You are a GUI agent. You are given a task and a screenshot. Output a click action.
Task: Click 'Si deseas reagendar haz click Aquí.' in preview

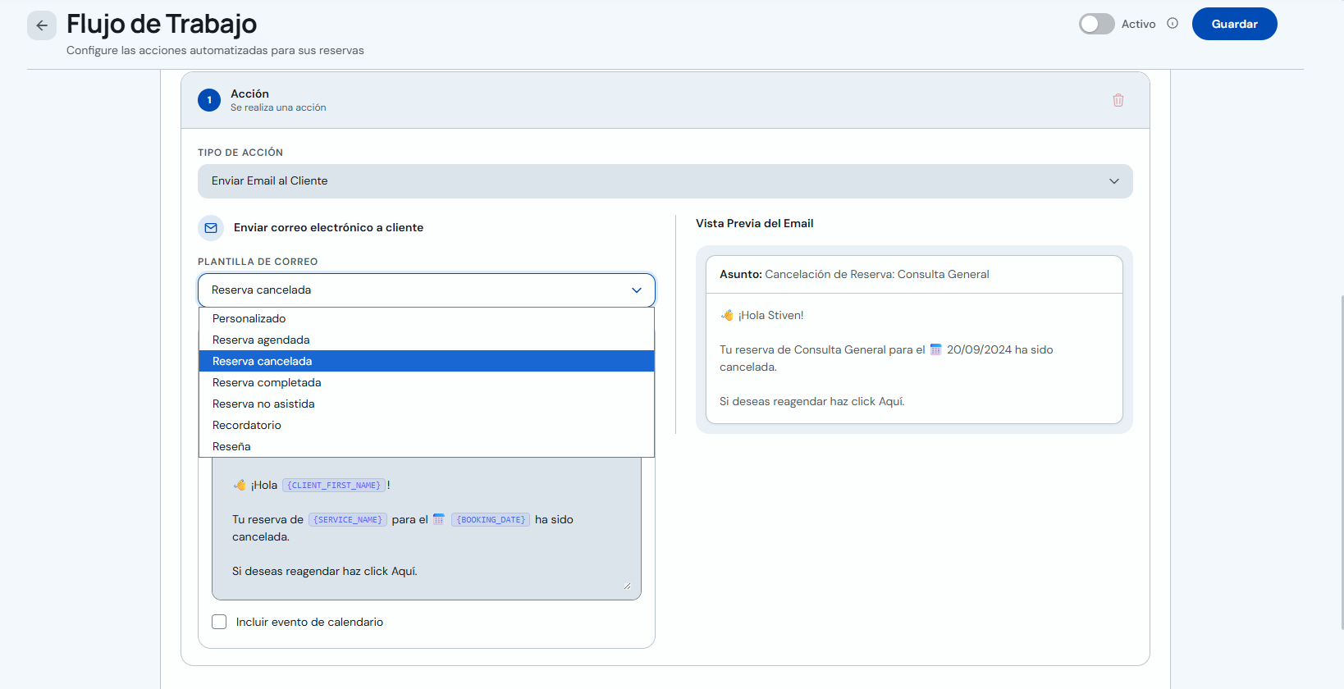coord(812,402)
